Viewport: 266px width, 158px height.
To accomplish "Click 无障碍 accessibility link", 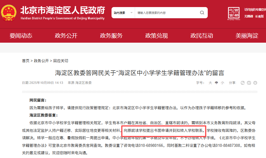I will point(249,16).
